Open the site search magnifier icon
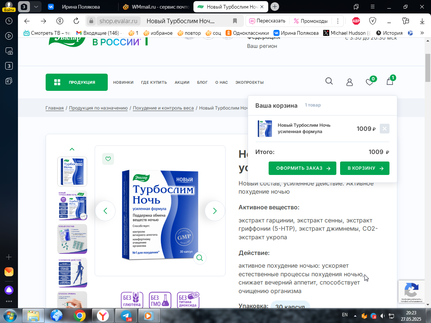This screenshot has height=323, width=431. (x=329, y=81)
